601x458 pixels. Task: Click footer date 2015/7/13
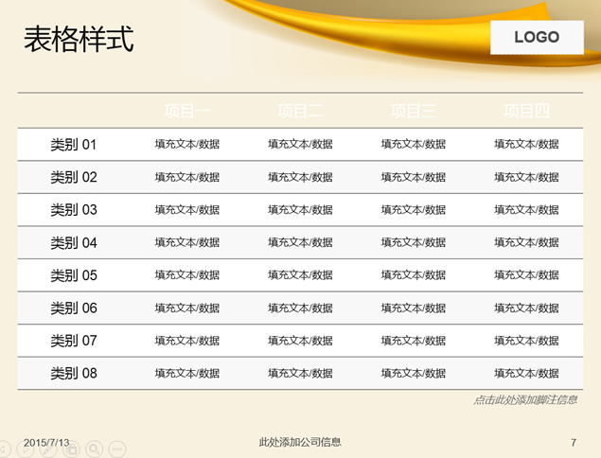pyautogui.click(x=46, y=443)
